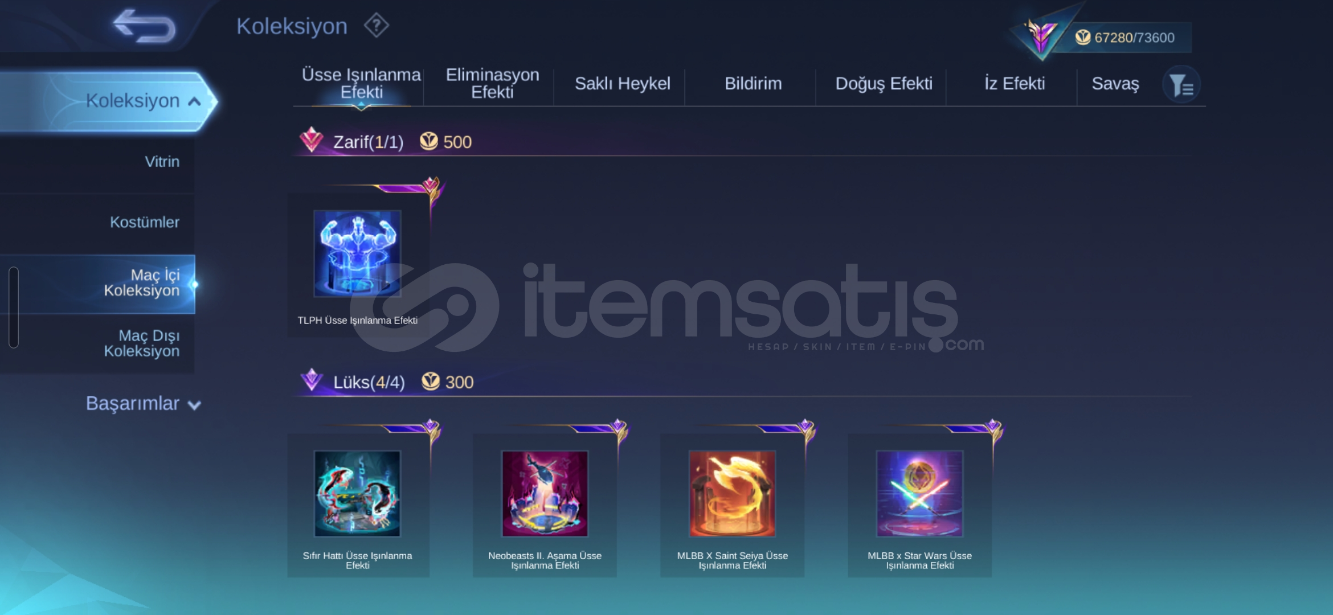Choose MLBB X Saint Seiya recall effect
Image resolution: width=1333 pixels, height=615 pixels.
click(x=732, y=505)
